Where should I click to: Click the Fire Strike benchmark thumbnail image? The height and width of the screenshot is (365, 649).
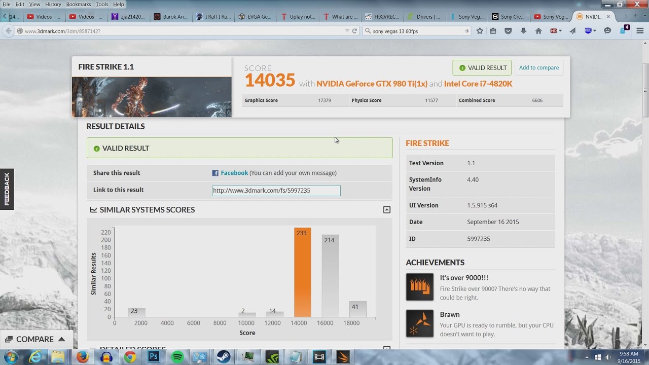coord(152,97)
